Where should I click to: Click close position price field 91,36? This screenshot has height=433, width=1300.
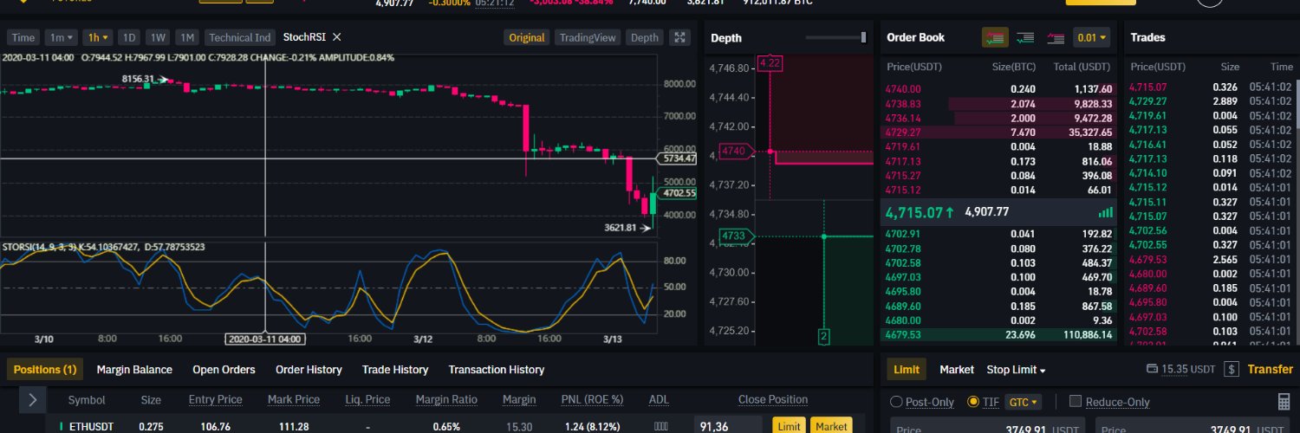pos(728,426)
